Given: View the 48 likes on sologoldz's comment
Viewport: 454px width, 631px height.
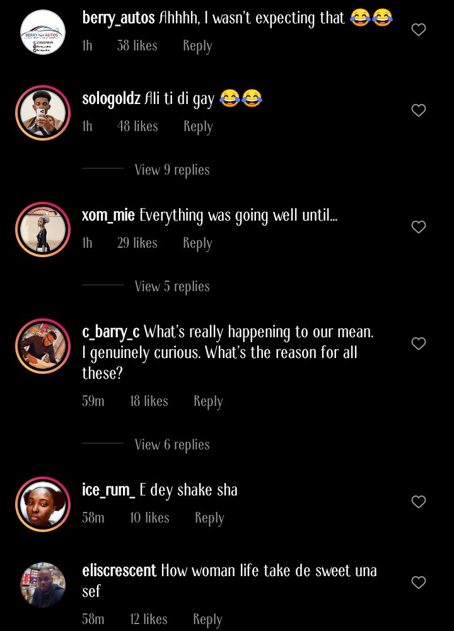Looking at the screenshot, I should (137, 127).
